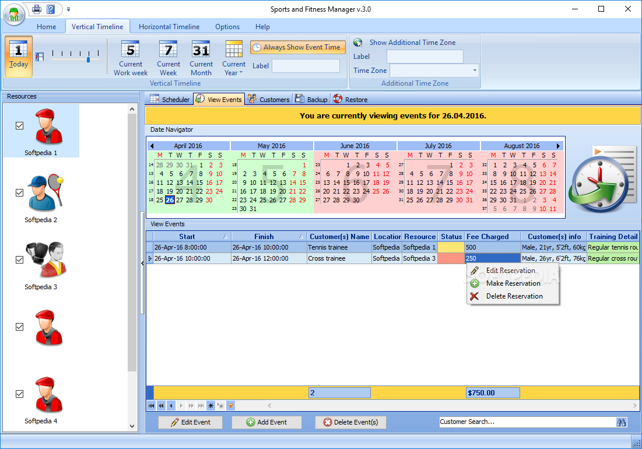Viewport: 642px width, 449px height.
Task: Click the globe icon beside Show Additional Time Zone
Action: click(x=358, y=42)
